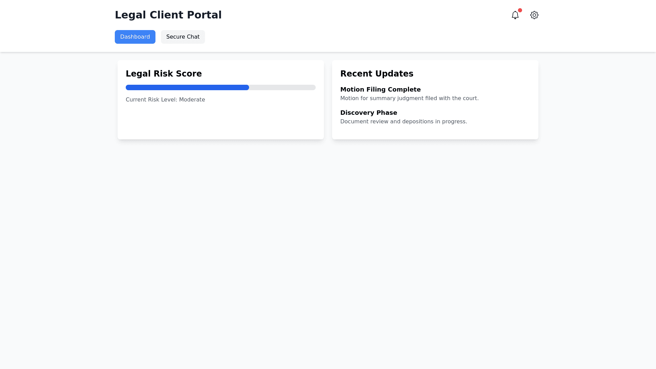Click the right end of the risk progress bar

(x=313, y=87)
